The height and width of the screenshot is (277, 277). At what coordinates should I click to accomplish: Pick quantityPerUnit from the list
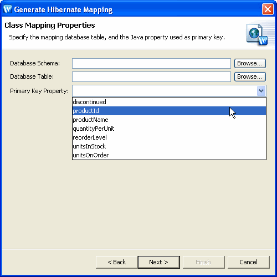(169, 129)
